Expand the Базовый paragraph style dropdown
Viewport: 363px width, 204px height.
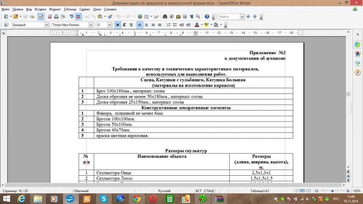click(46, 25)
